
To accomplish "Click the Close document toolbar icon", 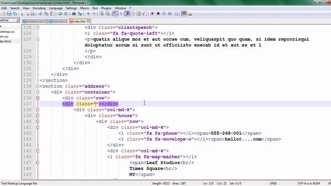I will [21, 14].
